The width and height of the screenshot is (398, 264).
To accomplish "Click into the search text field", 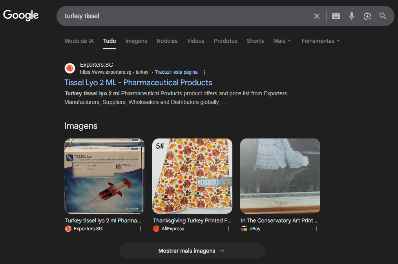I will (x=184, y=16).
